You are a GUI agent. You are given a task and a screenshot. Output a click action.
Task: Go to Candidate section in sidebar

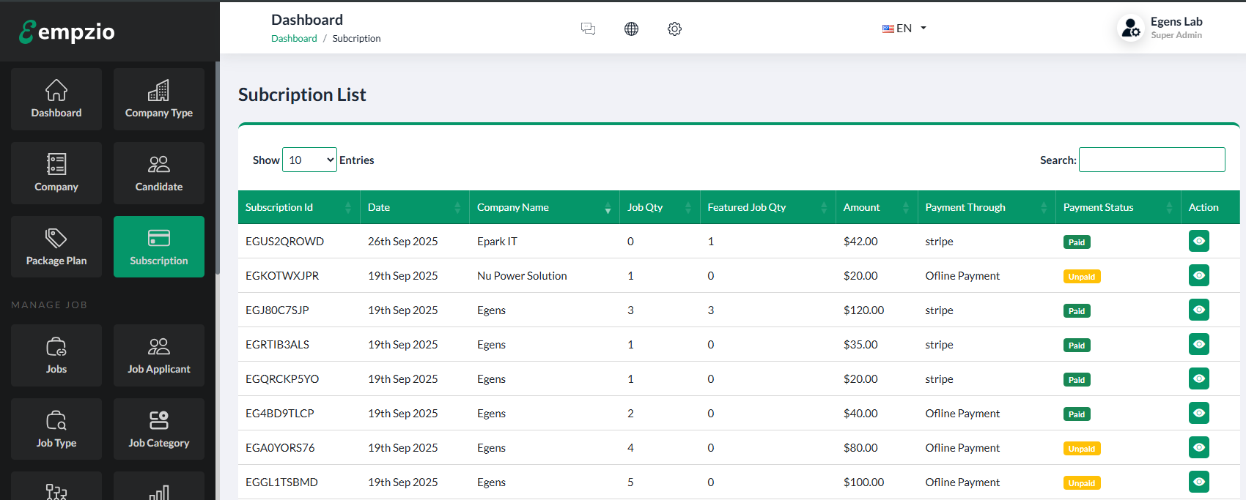tap(158, 173)
